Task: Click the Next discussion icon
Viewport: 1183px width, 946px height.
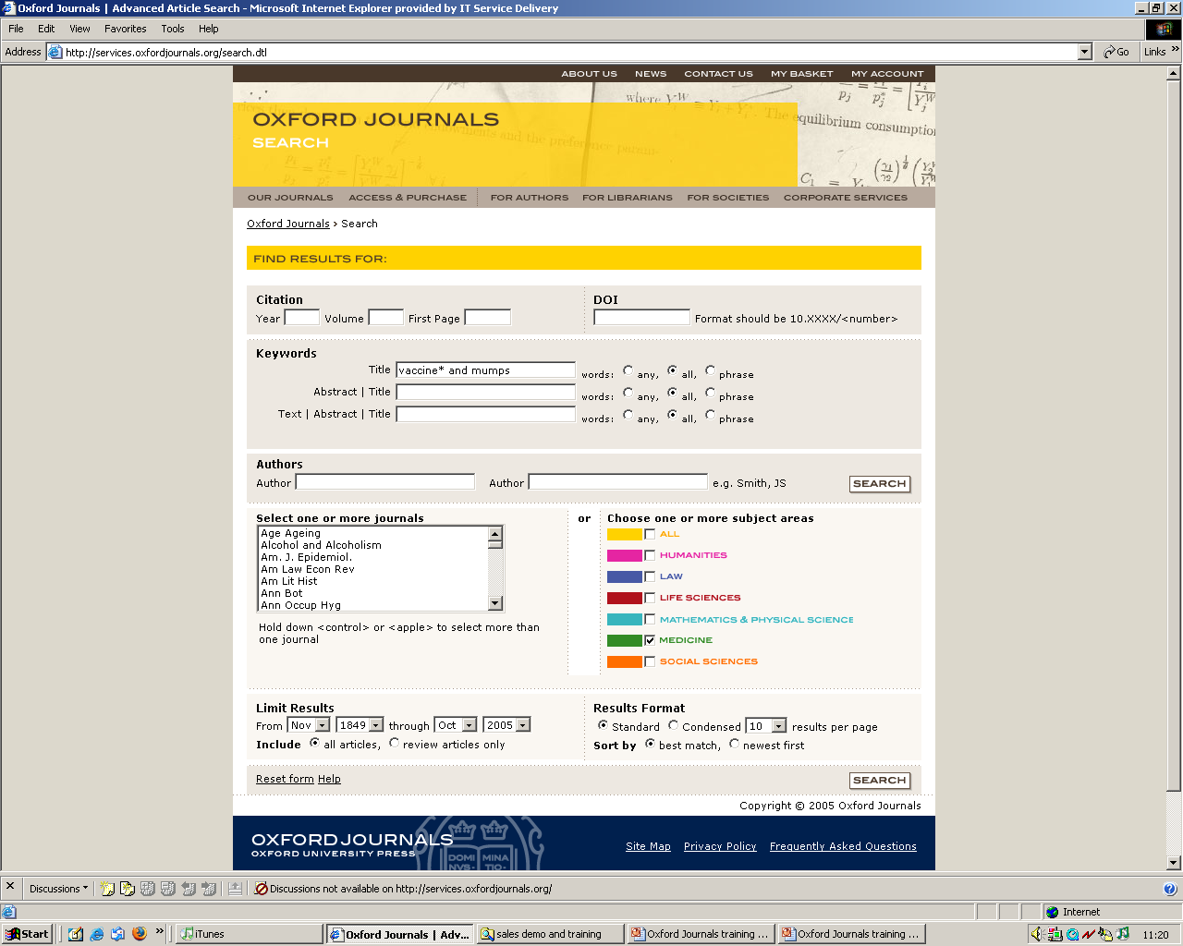Action: [209, 889]
